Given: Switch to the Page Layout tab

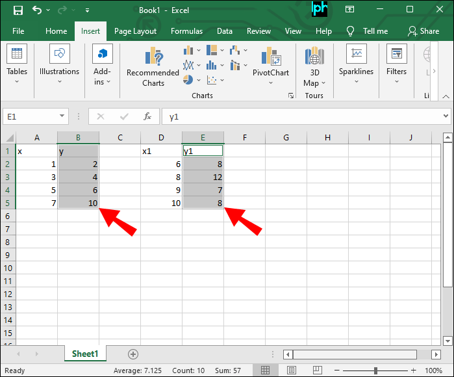Looking at the screenshot, I should pyautogui.click(x=135, y=31).
